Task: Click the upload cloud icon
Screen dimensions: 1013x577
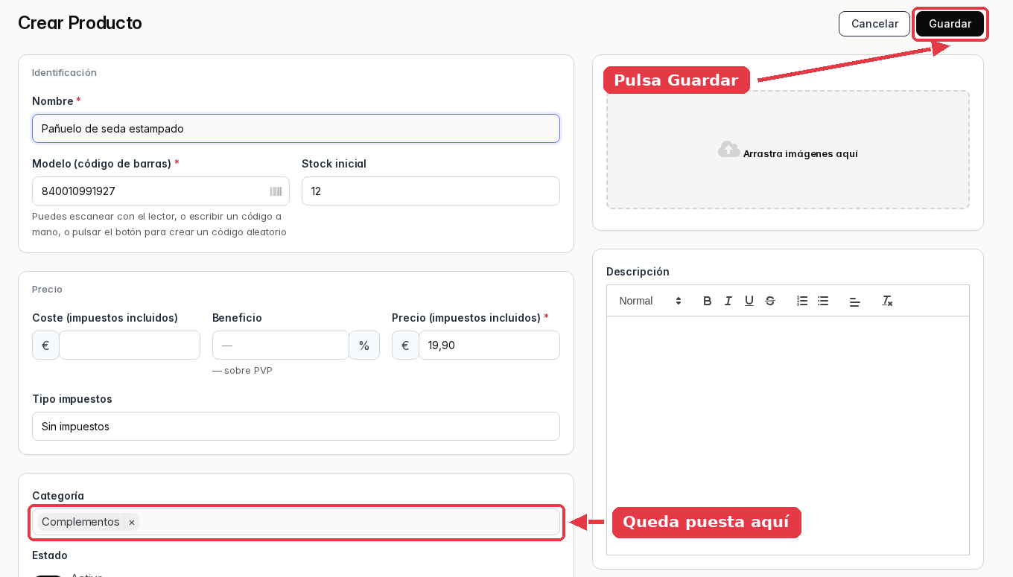Action: [729, 149]
